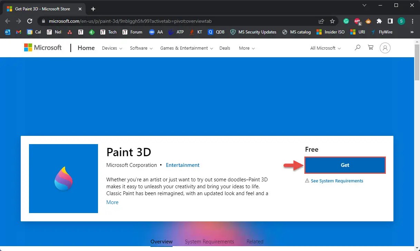Click the Extensions puzzle piece icon

[x=379, y=21]
